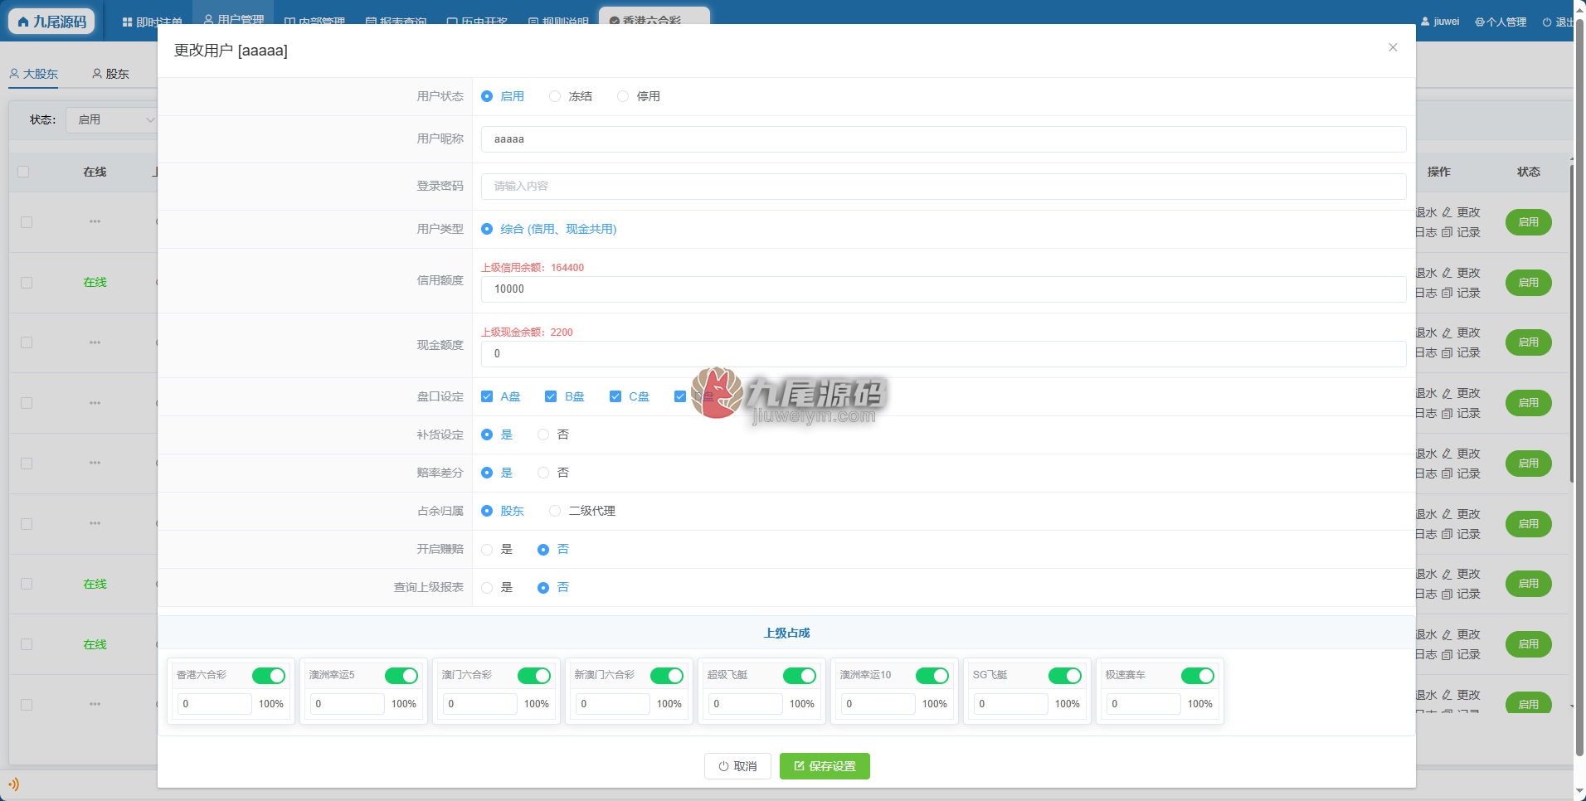Click the 登录密码 input field
Viewport: 1586px width, 801px height.
coord(943,186)
